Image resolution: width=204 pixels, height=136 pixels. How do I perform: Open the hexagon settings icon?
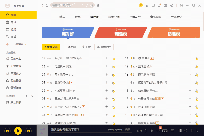click(172, 5)
